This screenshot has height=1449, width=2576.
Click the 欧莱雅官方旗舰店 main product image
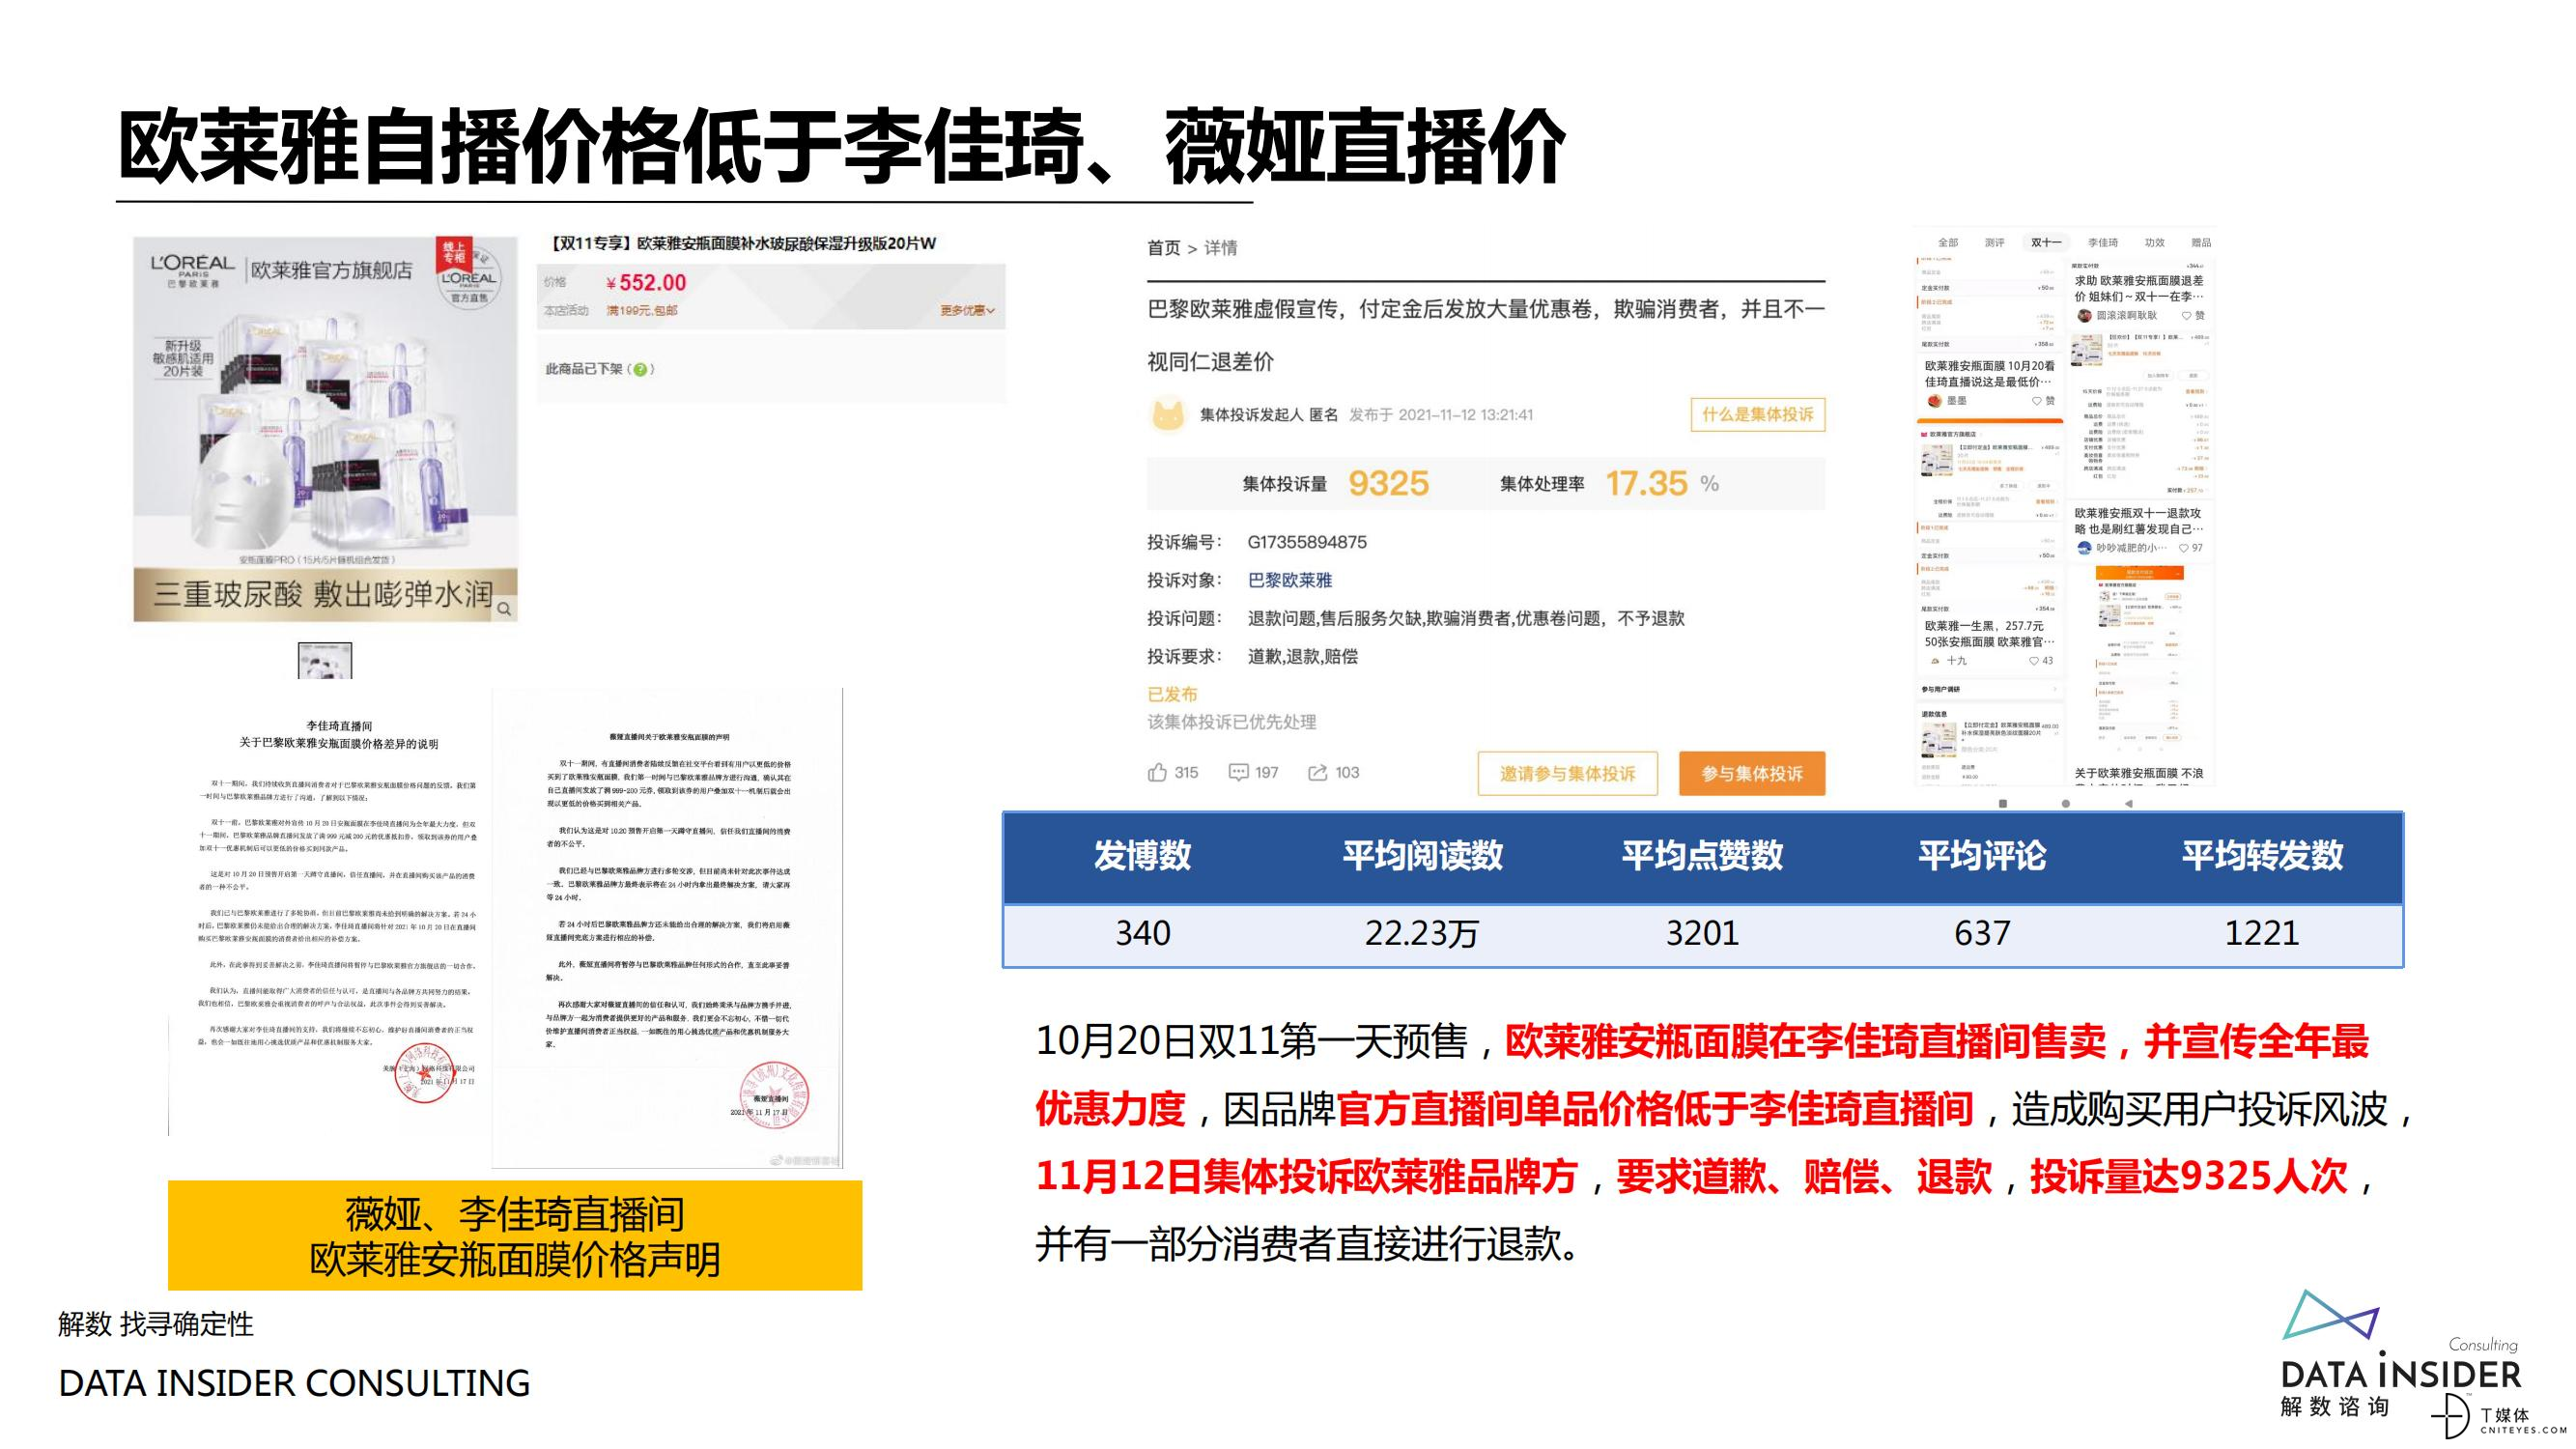tap(326, 430)
